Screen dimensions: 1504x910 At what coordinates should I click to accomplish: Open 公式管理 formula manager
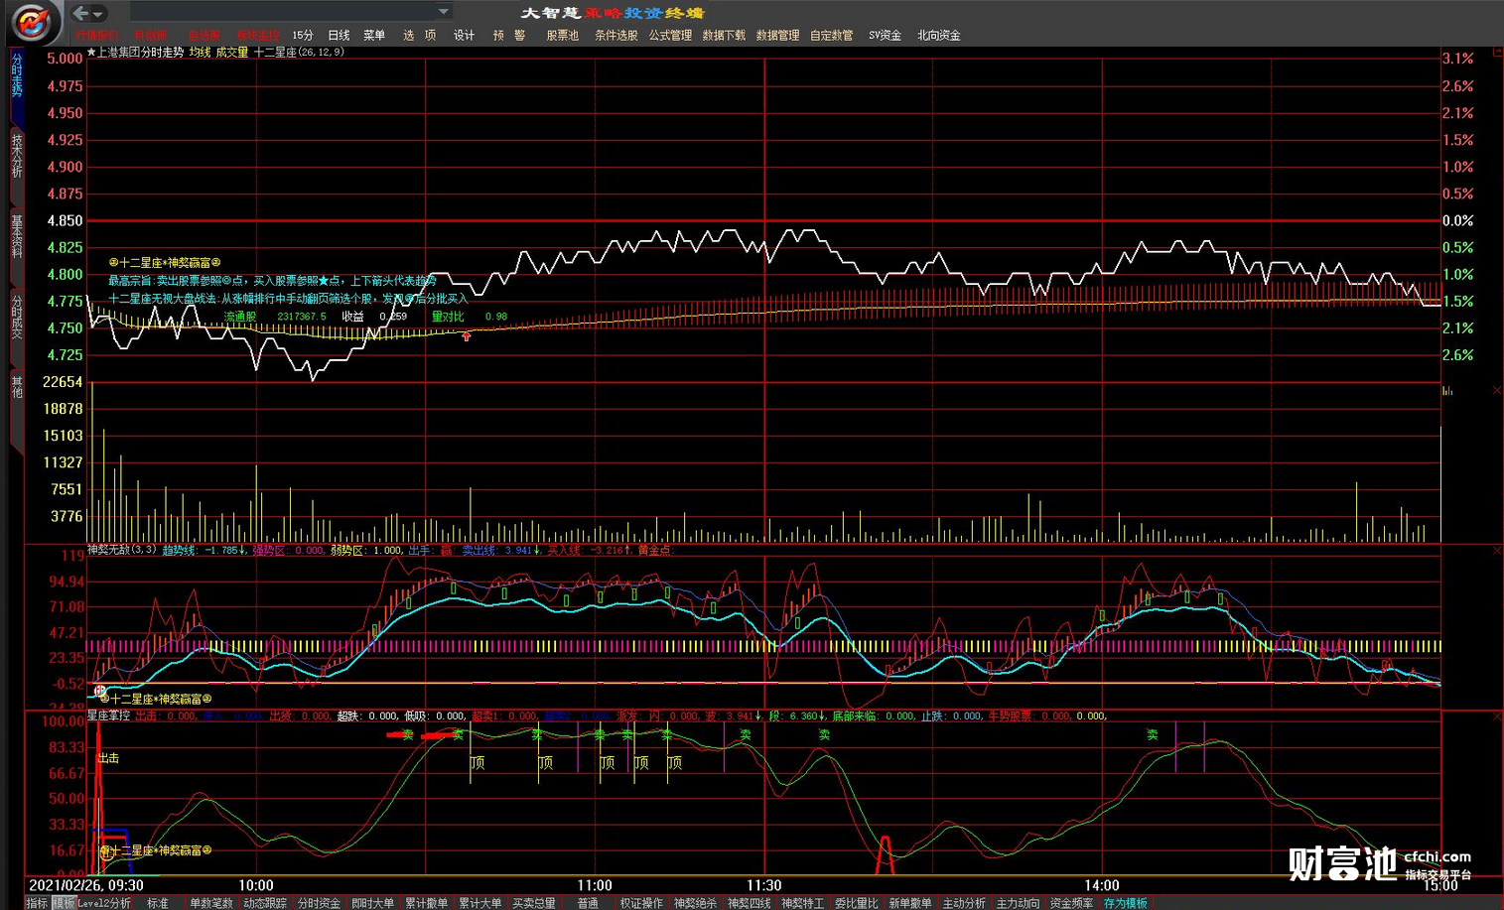tap(670, 35)
